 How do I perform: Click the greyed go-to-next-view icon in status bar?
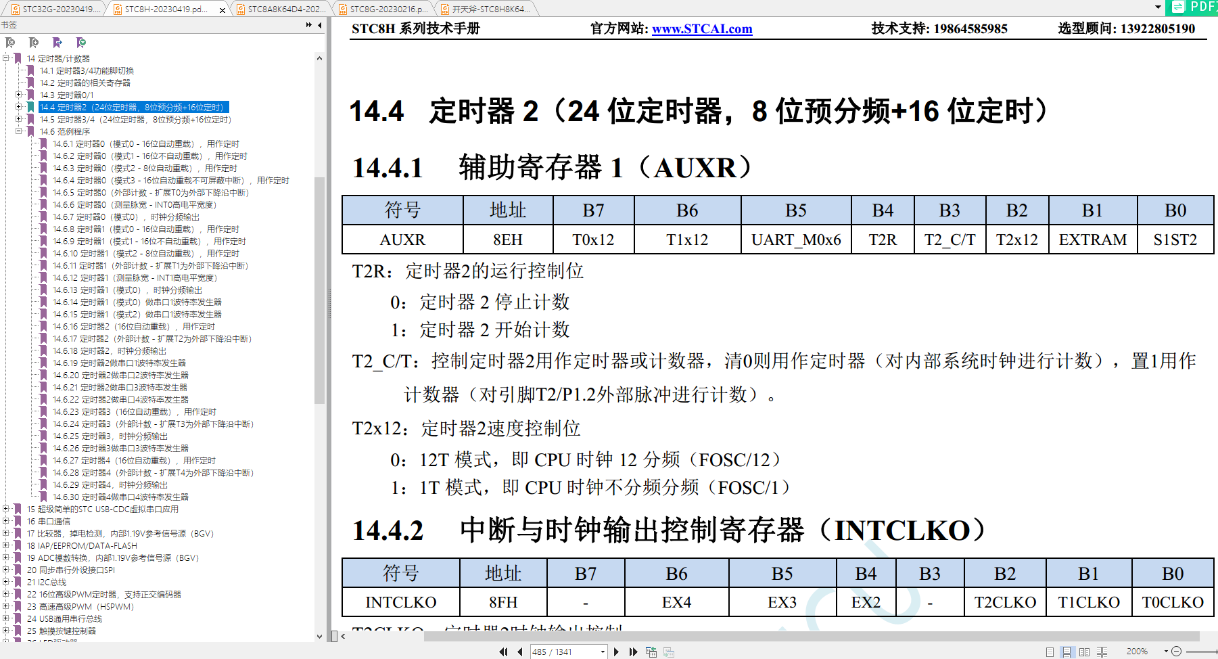click(669, 652)
